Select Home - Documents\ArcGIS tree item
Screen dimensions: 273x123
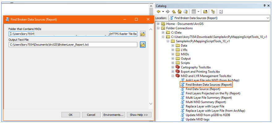click(x=185, y=24)
